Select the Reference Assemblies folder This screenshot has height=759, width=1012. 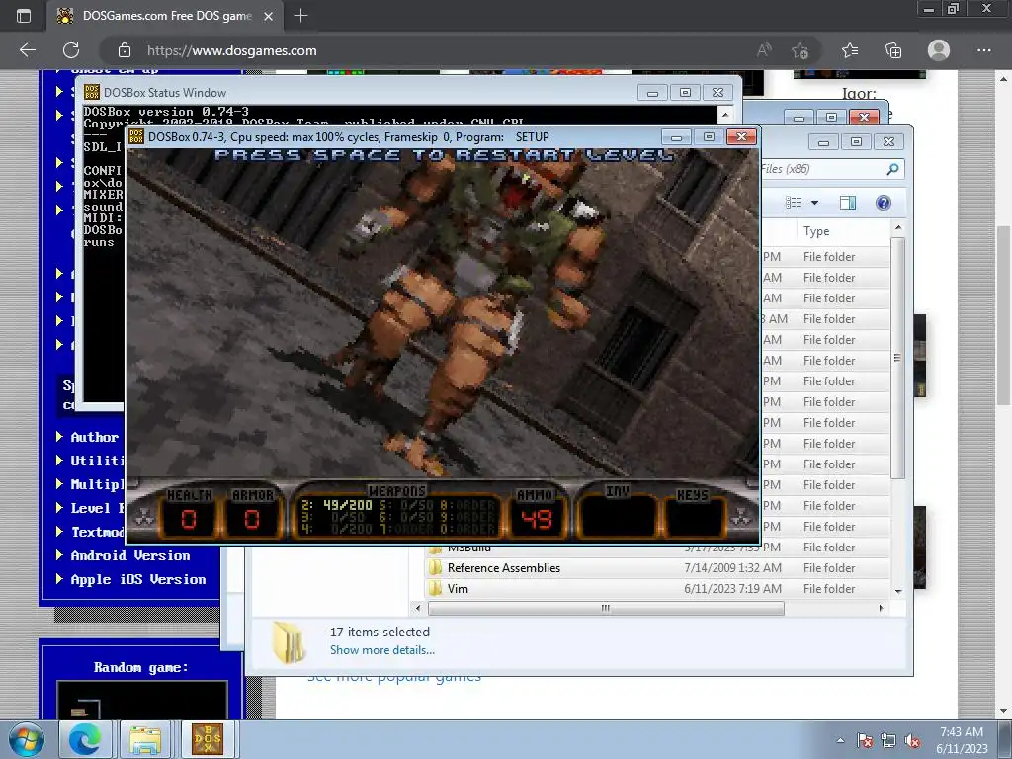(x=503, y=568)
